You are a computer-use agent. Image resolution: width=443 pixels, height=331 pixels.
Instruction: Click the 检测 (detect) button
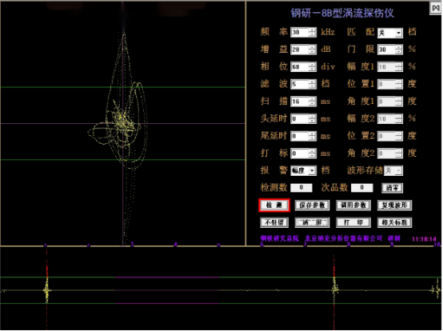tap(273, 205)
